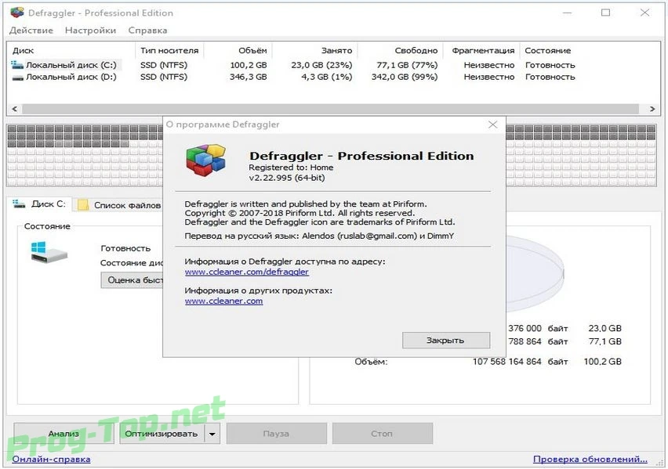Click the v2.22.995 (64-bit) version text
The width and height of the screenshot is (668, 469).
287,178
